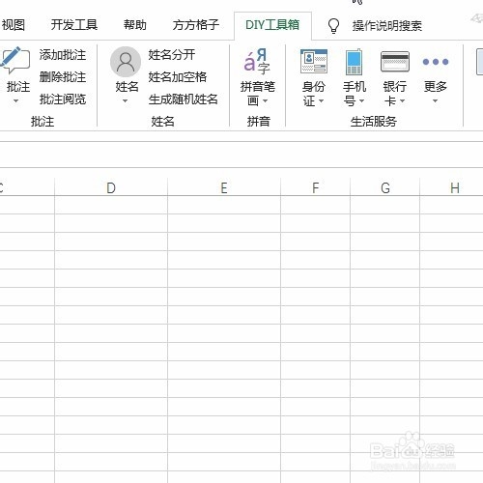Open the 身份证 dropdown arrow
The height and width of the screenshot is (483, 483).
pos(322,101)
